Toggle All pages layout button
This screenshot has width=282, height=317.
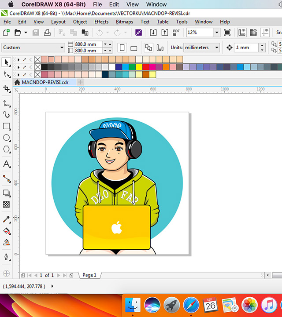tap(148, 48)
